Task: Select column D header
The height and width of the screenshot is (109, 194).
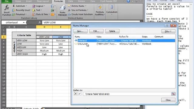Action: pyautogui.click(x=44, y=27)
